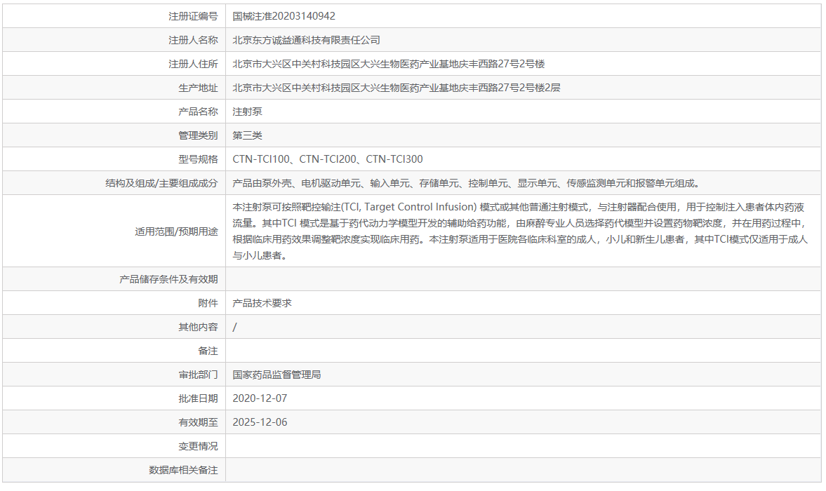826x491 pixels.
Task: Click the slash value beside 其他内容
Action: pos(234,327)
